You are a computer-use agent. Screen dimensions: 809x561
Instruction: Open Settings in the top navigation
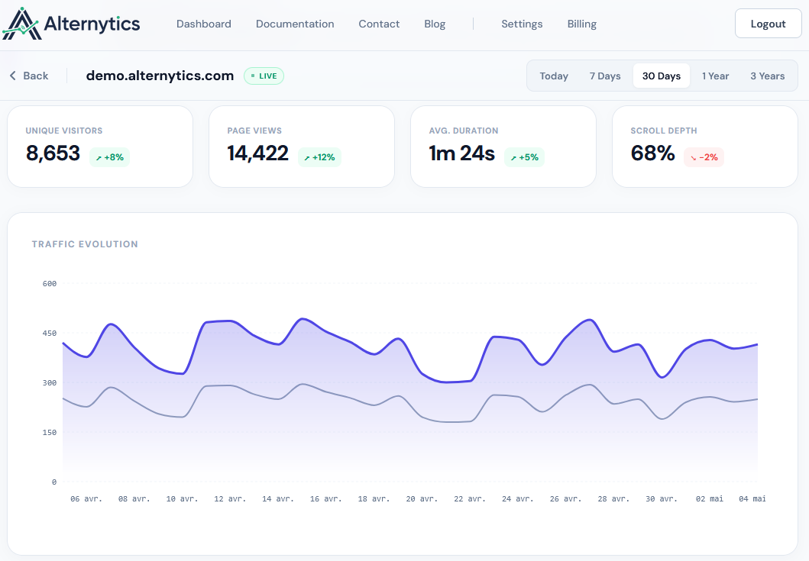point(522,24)
